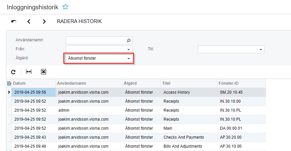
Task: Sort by the Datum column header
Action: (x=19, y=83)
